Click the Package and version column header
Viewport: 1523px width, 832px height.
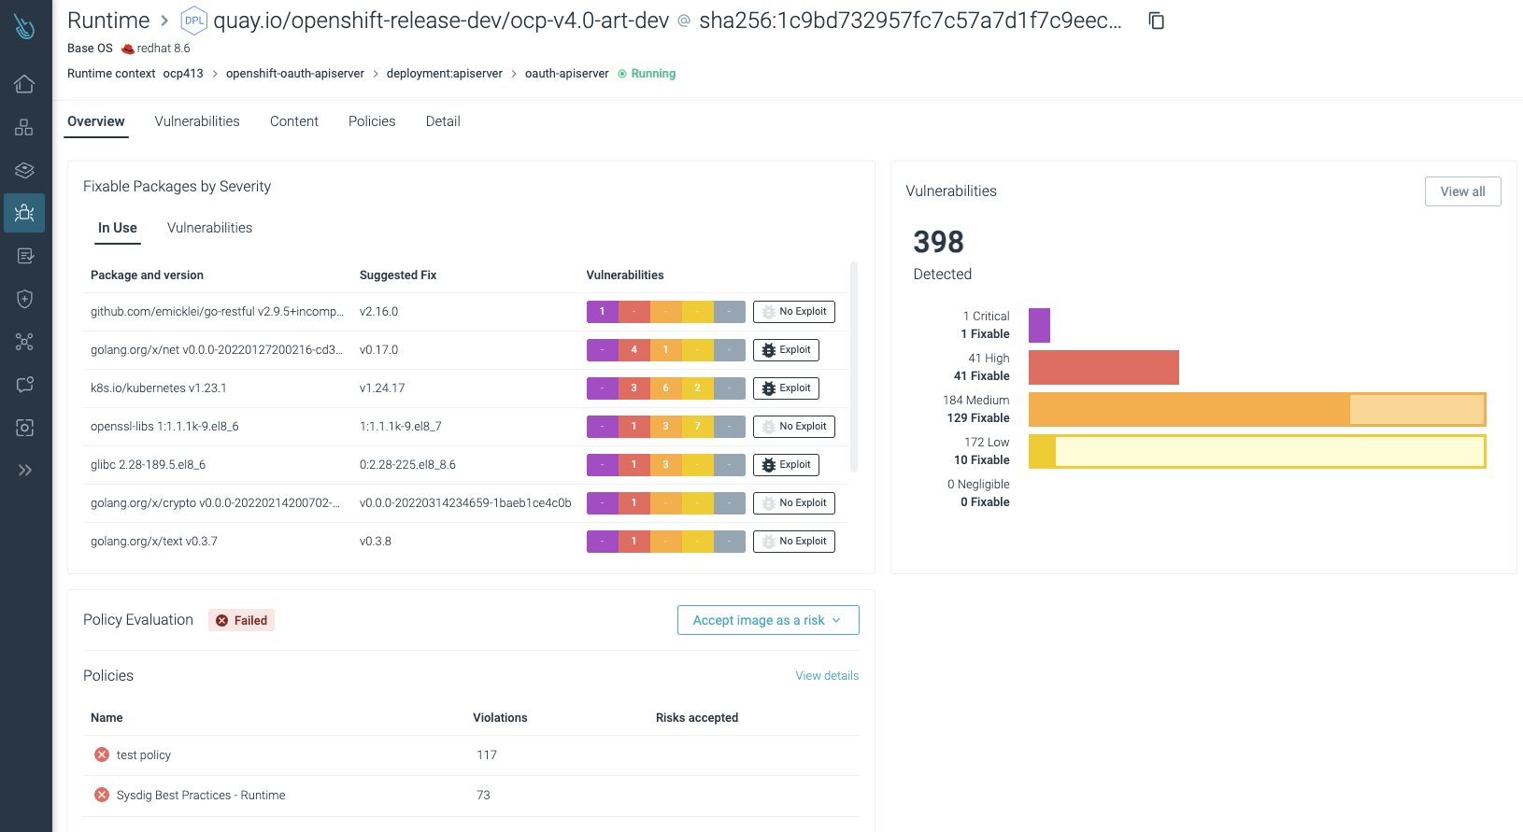coord(147,275)
